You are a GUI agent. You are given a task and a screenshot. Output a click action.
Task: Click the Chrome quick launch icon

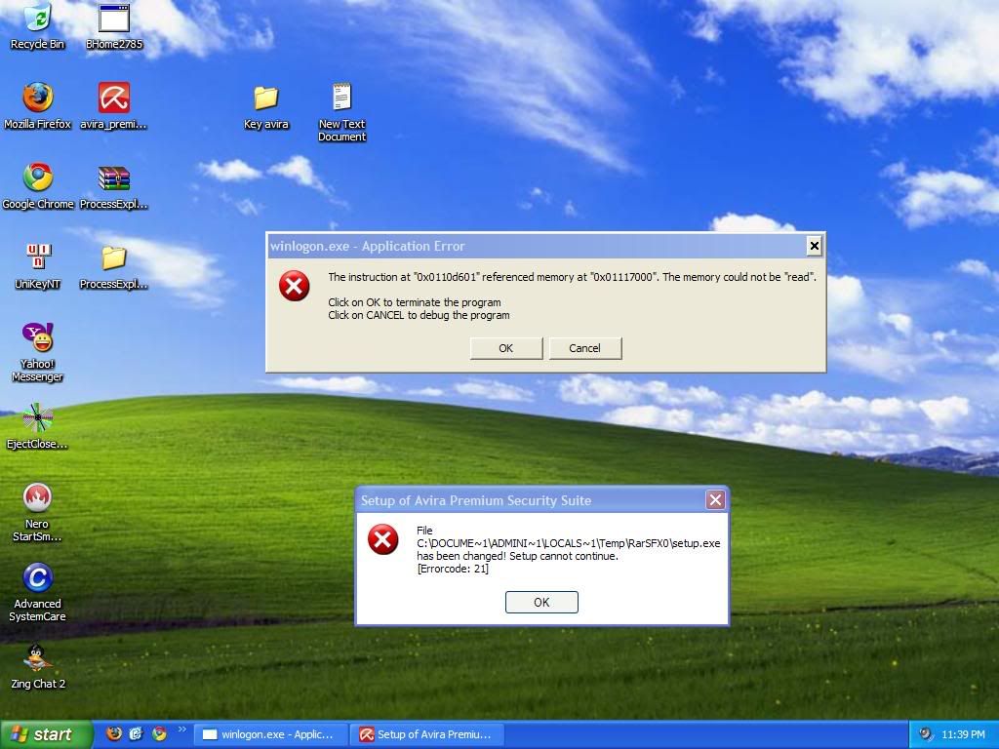click(159, 733)
